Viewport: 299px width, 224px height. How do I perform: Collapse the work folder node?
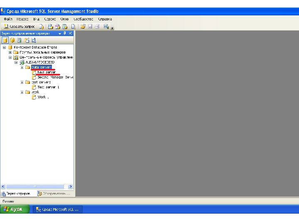pos(22,92)
